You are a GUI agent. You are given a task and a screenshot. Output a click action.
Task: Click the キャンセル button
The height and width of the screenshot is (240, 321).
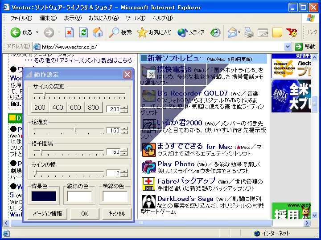tap(117, 214)
